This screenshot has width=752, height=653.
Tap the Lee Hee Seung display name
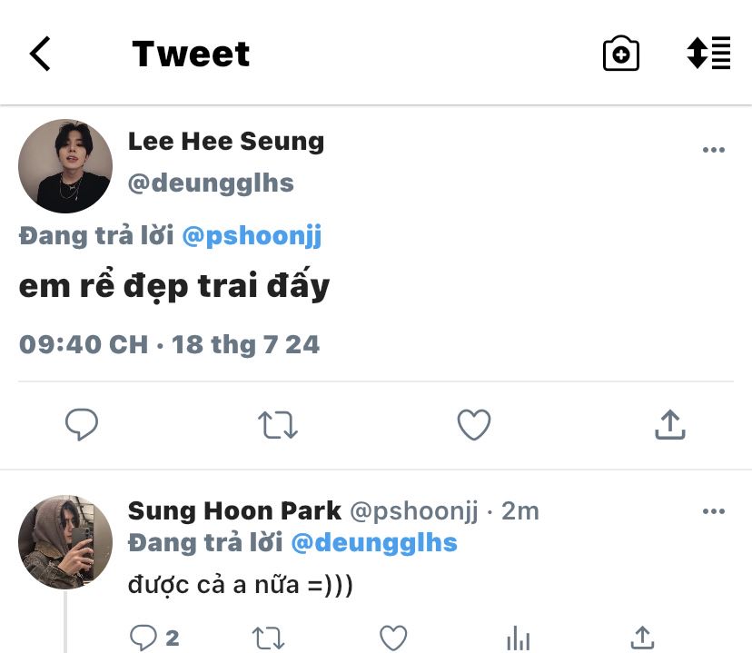point(226,142)
